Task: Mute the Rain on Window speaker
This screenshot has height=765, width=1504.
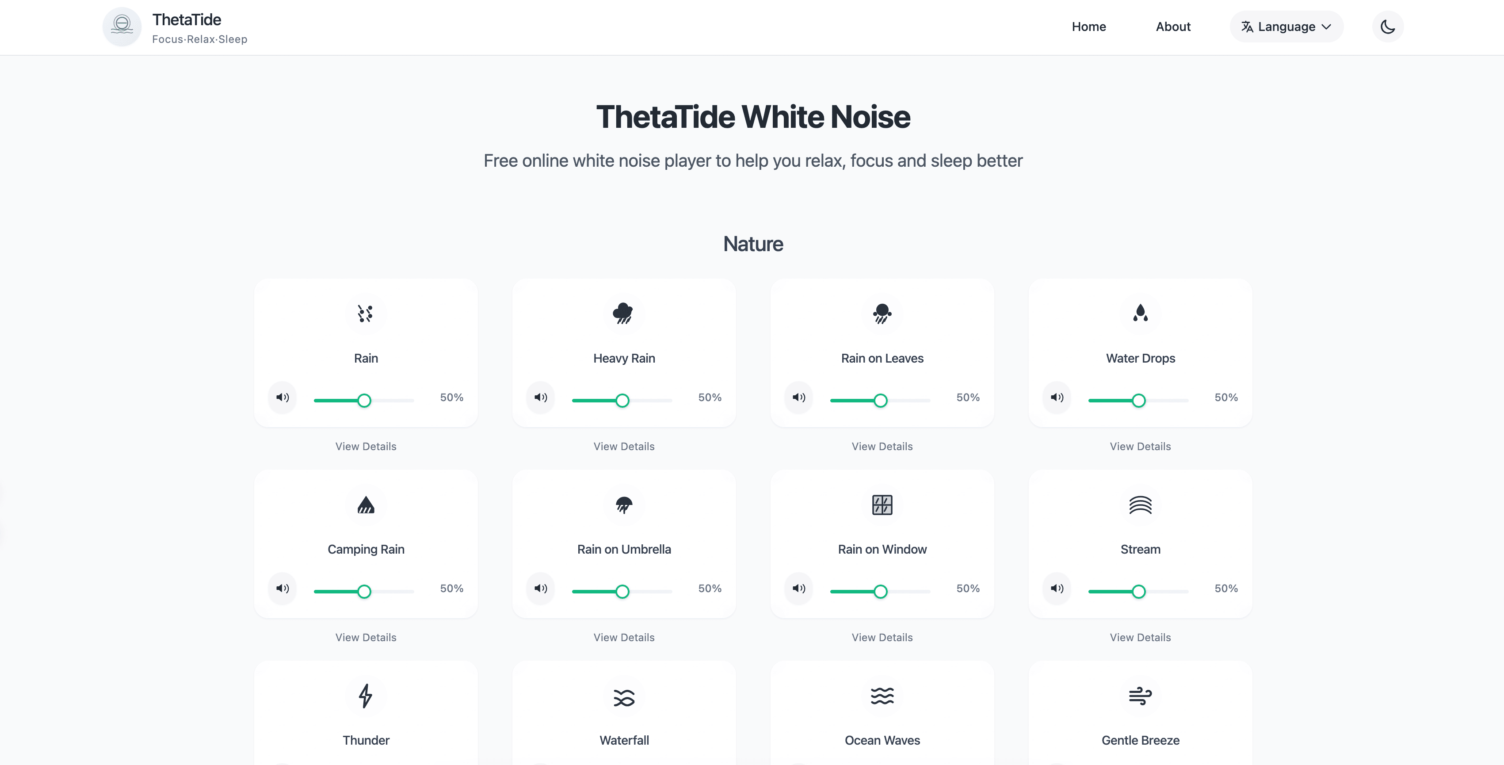Action: [x=799, y=588]
